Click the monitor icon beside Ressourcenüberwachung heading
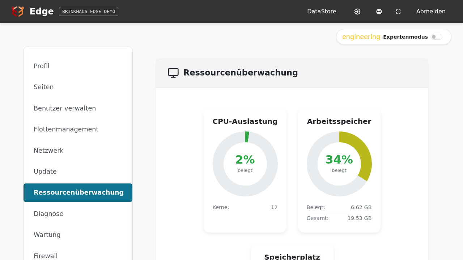The height and width of the screenshot is (260, 463). click(173, 73)
